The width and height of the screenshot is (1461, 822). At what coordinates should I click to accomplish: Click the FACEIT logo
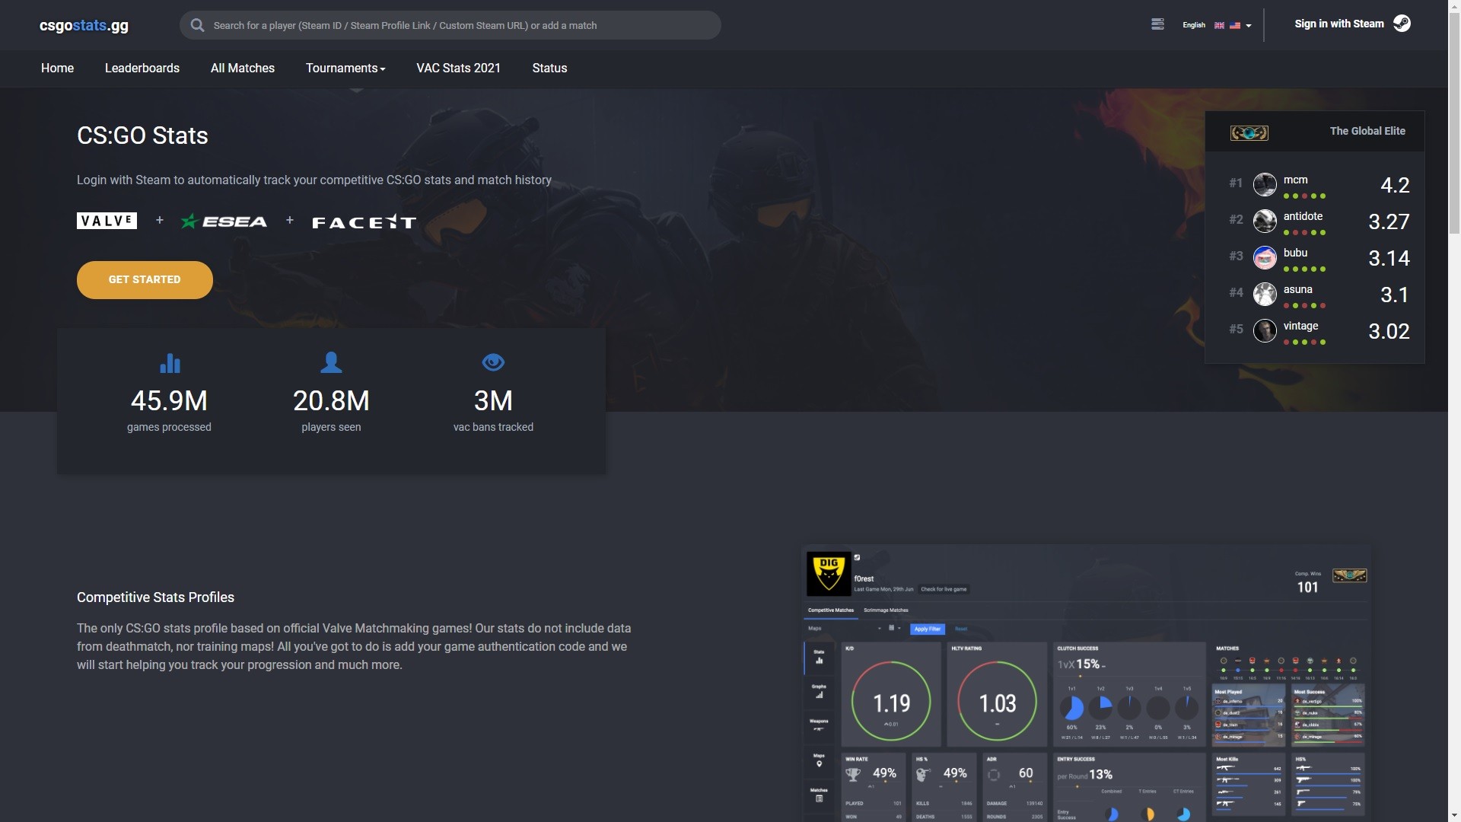[x=364, y=221]
